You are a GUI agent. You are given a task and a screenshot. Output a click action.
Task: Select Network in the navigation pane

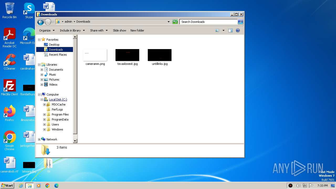52,139
